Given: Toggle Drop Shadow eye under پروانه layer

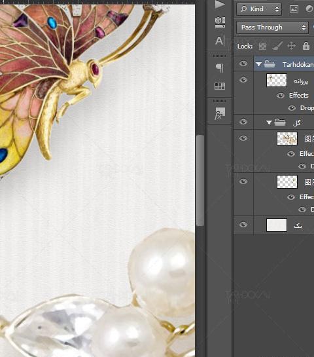Looking at the screenshot, I should tap(292, 108).
